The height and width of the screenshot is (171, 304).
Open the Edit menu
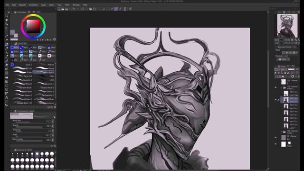pyautogui.click(x=14, y=5)
